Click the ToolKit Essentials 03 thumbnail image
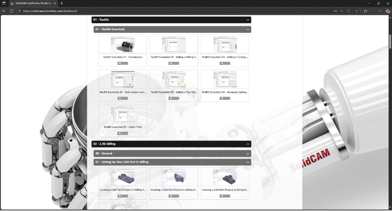This screenshot has height=211, width=392. 225,44
